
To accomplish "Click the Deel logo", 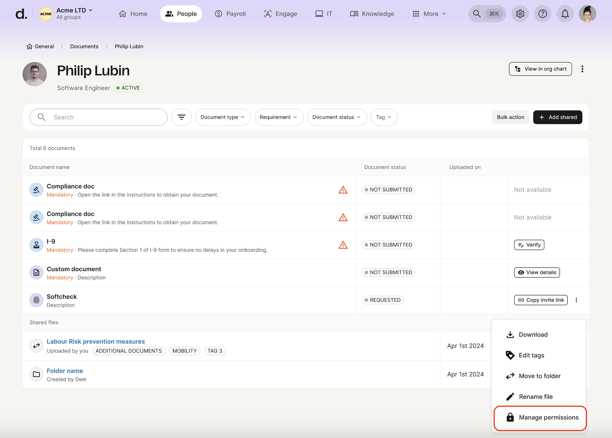I will coord(21,14).
